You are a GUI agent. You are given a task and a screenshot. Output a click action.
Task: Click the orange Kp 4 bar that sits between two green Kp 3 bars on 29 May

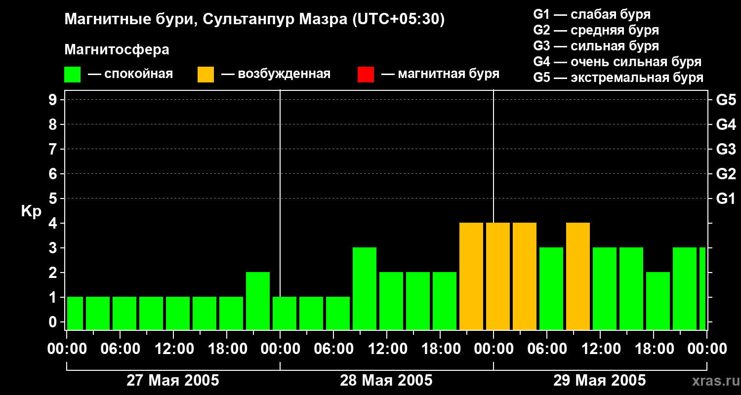pos(578,276)
